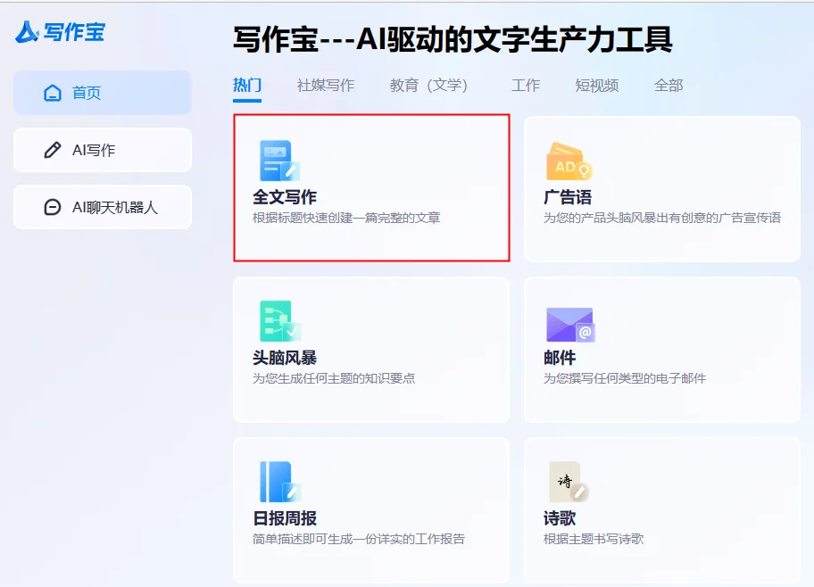Screen dimensions: 814x587
Task: Open AI聊天机器人 from the sidebar
Action: (x=103, y=207)
